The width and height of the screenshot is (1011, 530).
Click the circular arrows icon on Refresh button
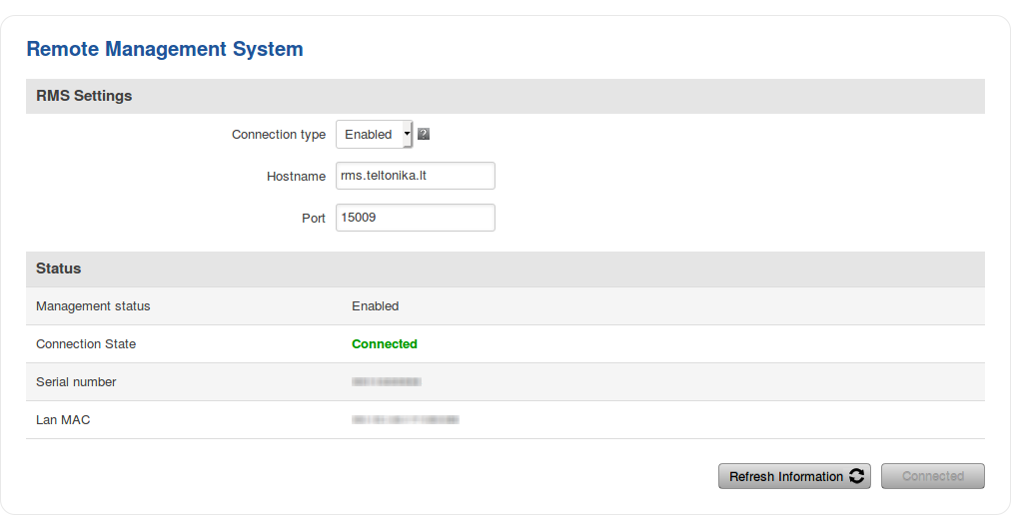point(856,476)
